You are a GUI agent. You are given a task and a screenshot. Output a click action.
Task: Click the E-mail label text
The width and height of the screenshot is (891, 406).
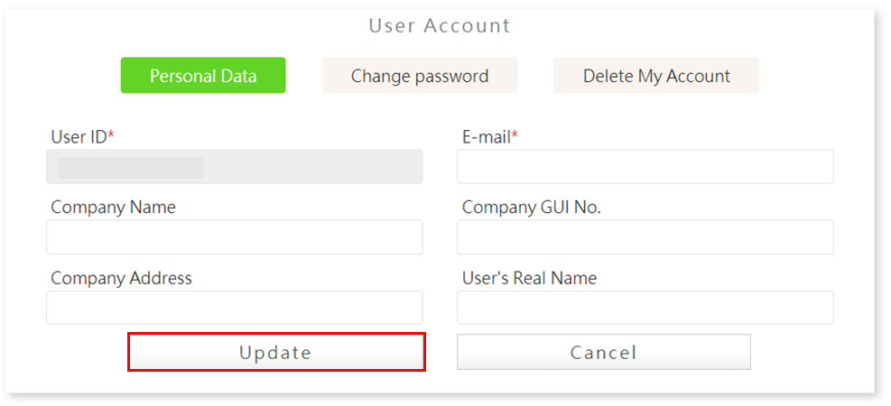487,137
